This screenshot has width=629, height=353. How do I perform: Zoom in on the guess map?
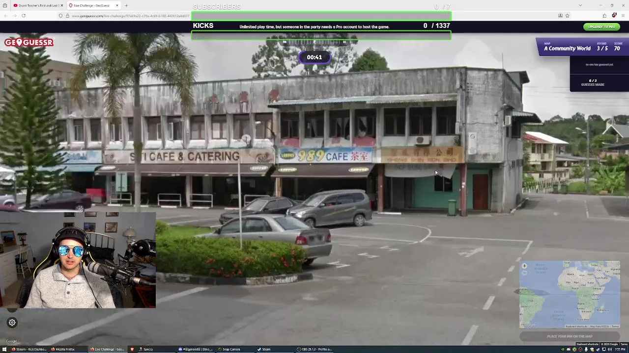coord(524,266)
